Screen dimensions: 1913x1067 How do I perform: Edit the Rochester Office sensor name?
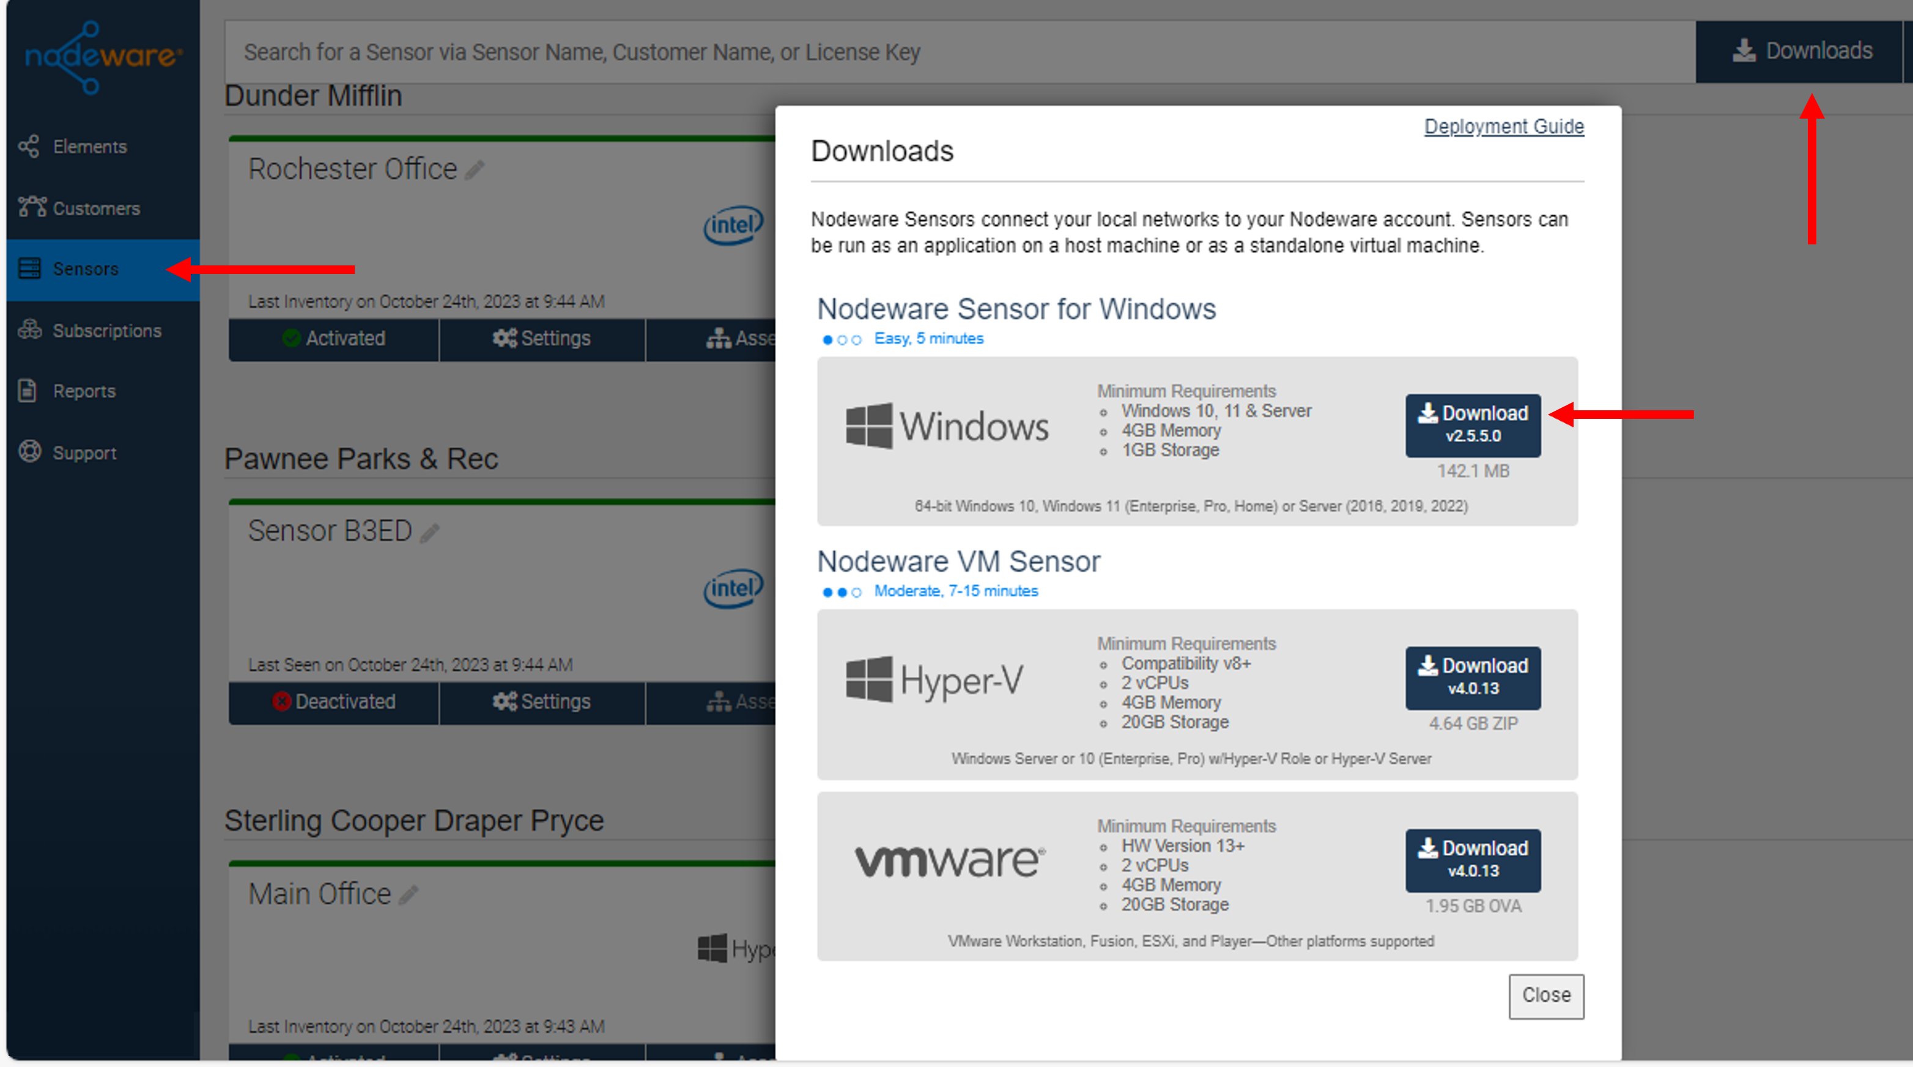(x=474, y=169)
